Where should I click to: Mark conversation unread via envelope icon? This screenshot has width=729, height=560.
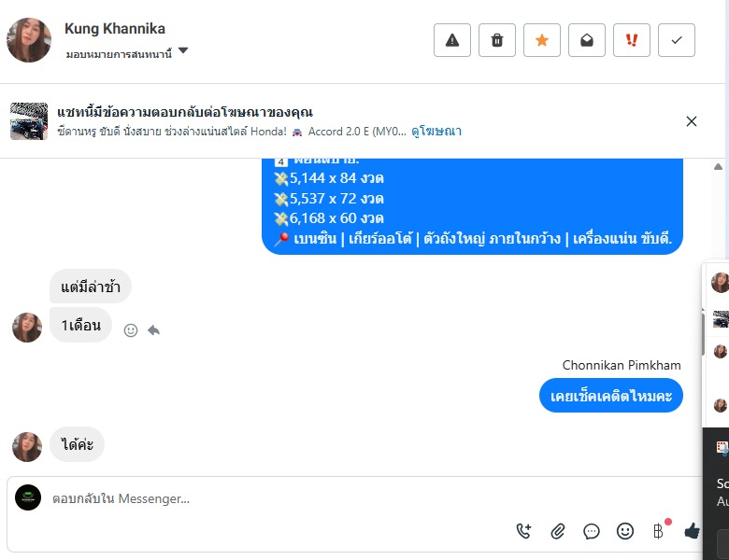pyautogui.click(x=587, y=40)
